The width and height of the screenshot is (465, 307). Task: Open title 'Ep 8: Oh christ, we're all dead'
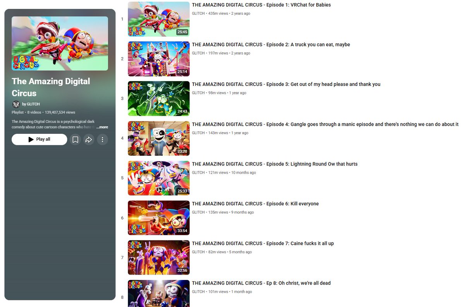[x=262, y=283]
